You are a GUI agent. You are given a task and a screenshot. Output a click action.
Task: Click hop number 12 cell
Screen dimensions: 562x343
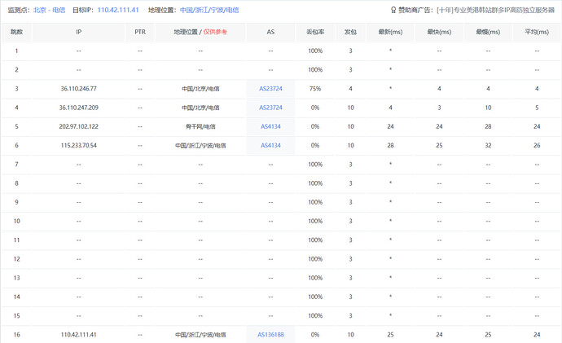coord(16,259)
